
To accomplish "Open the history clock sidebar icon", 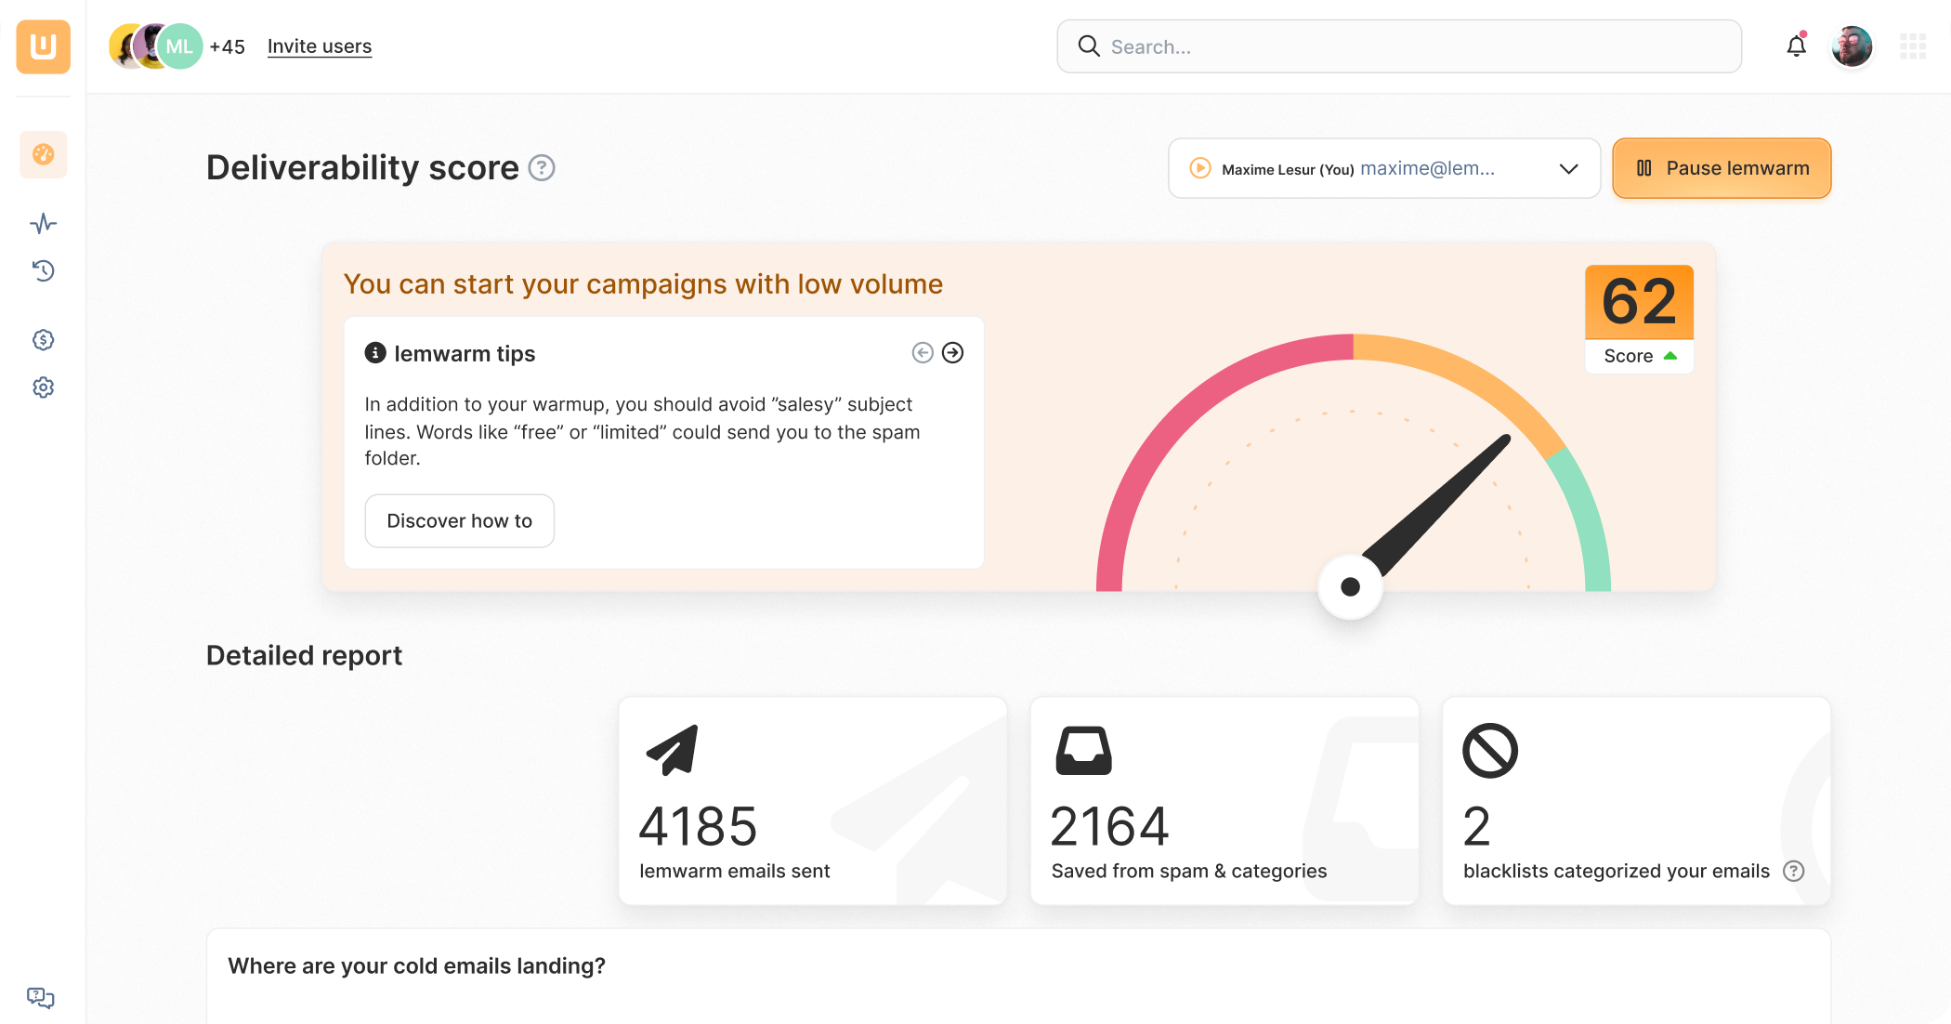I will click(x=43, y=270).
